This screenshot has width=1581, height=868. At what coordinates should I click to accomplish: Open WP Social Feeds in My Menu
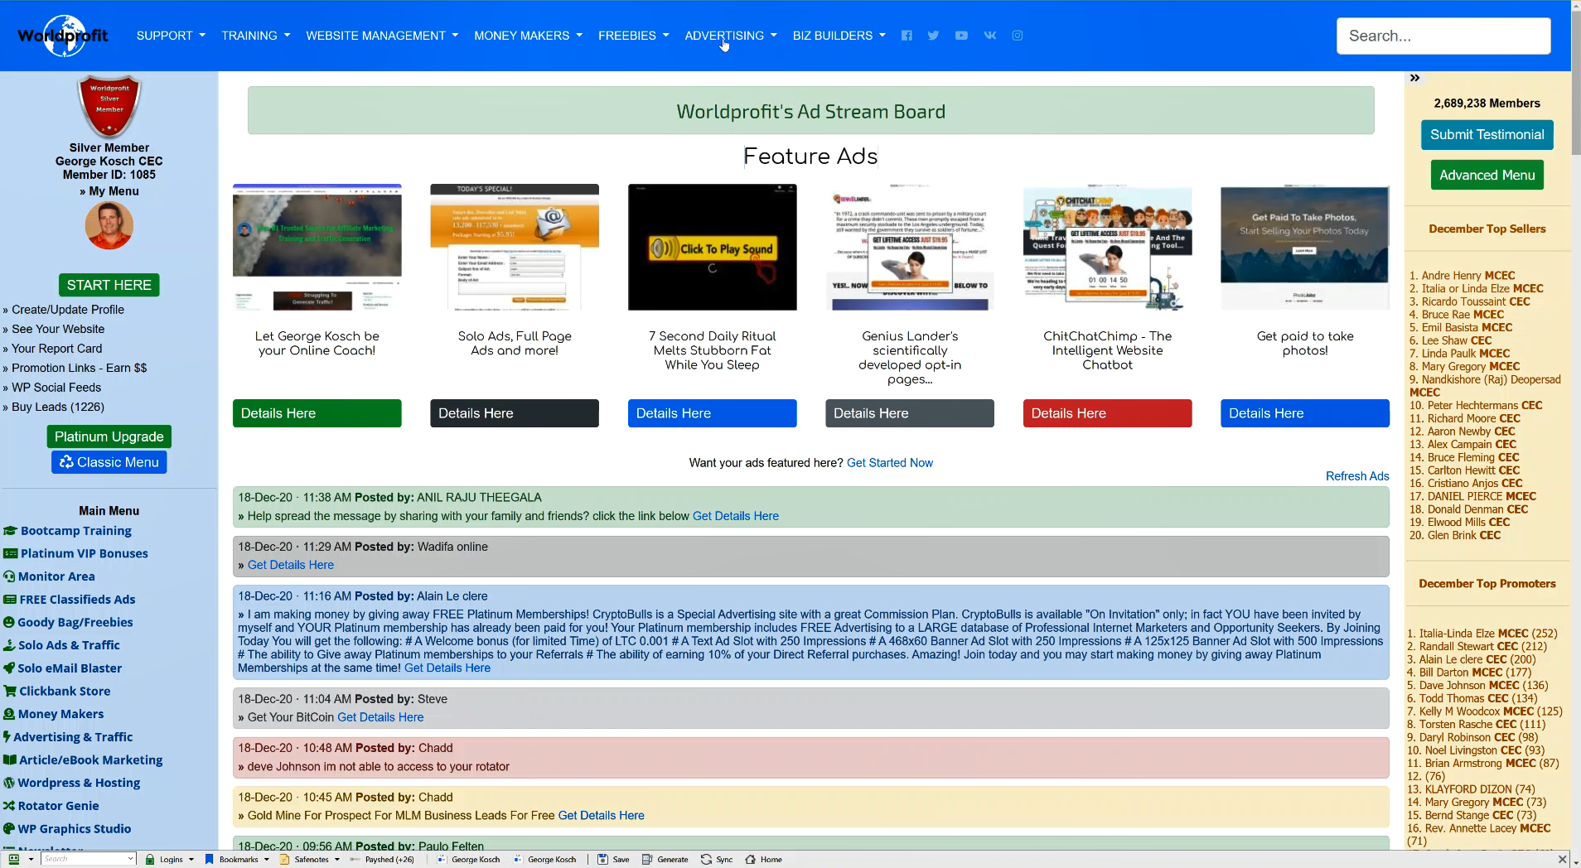click(56, 388)
